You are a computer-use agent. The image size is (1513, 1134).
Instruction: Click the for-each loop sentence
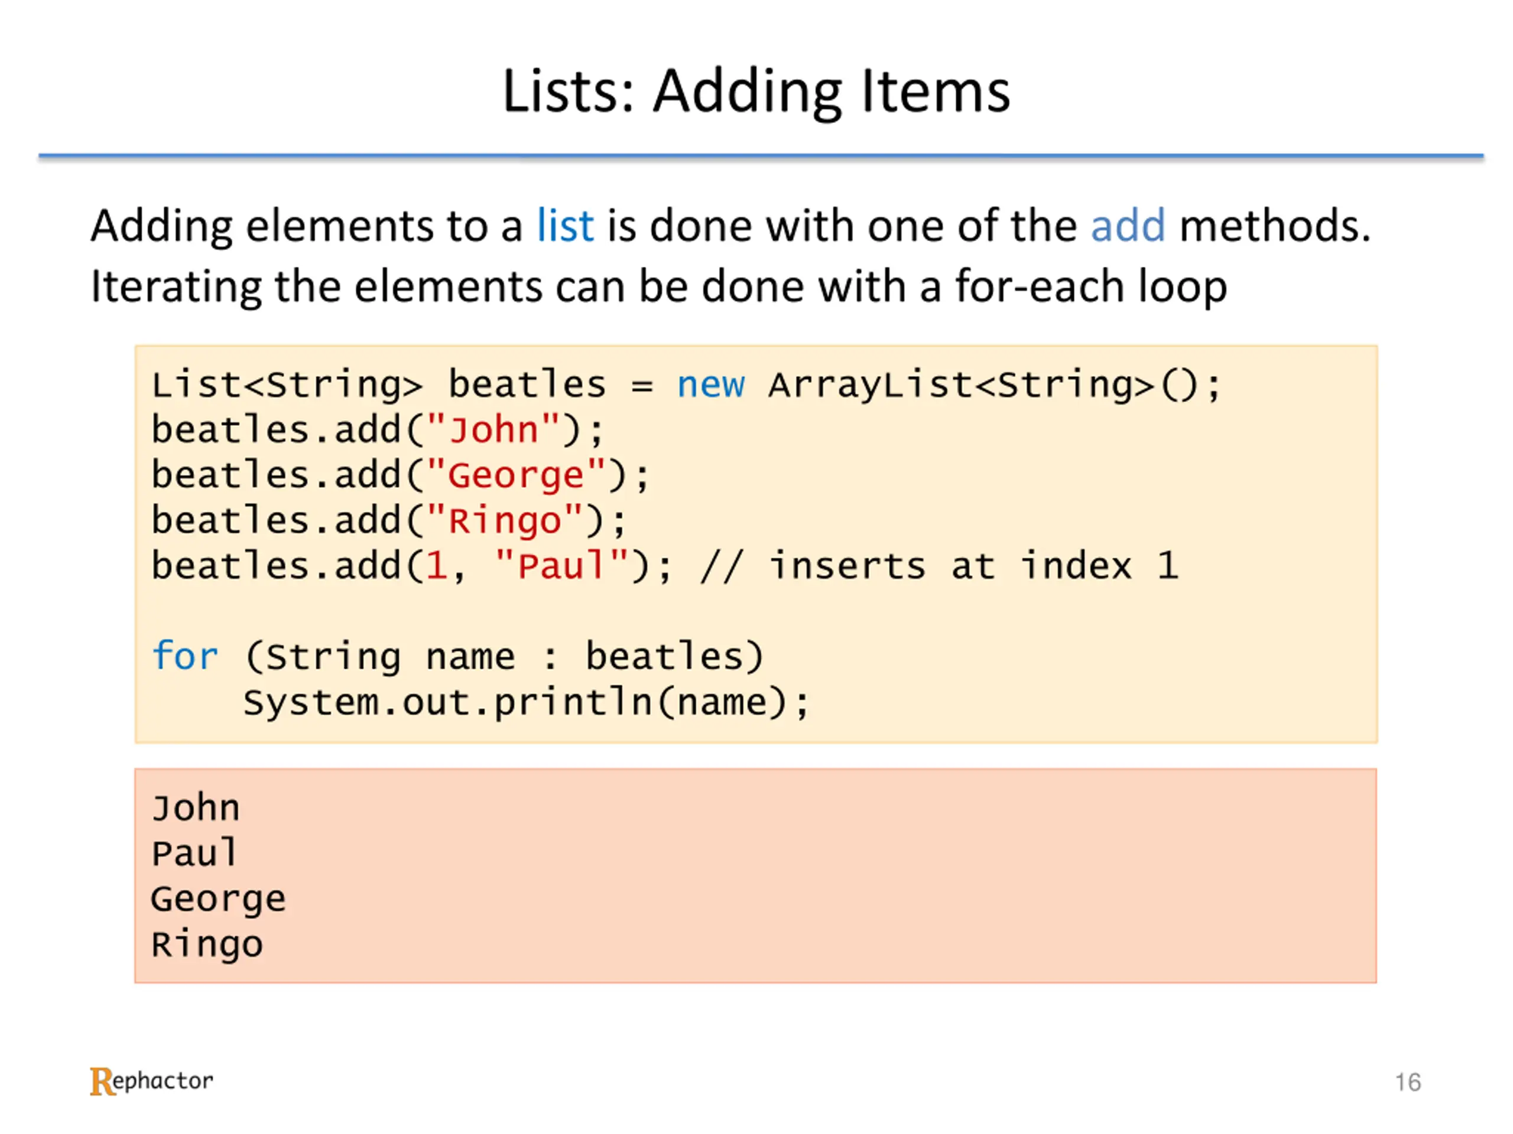tap(660, 286)
